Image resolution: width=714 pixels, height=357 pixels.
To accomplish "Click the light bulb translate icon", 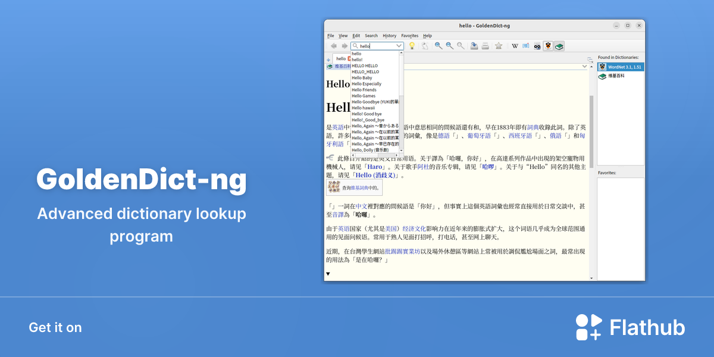I will click(x=412, y=46).
